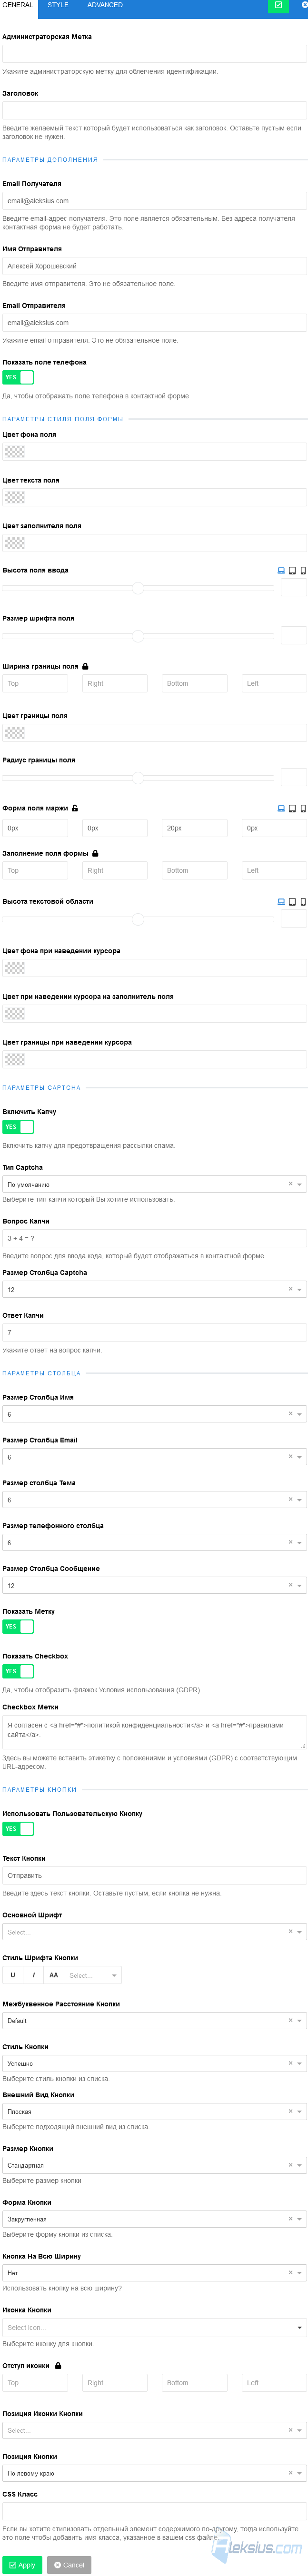Click the lock icon beside Отступ иконки
Viewport: 308px width, 2576px height.
coord(58,2366)
